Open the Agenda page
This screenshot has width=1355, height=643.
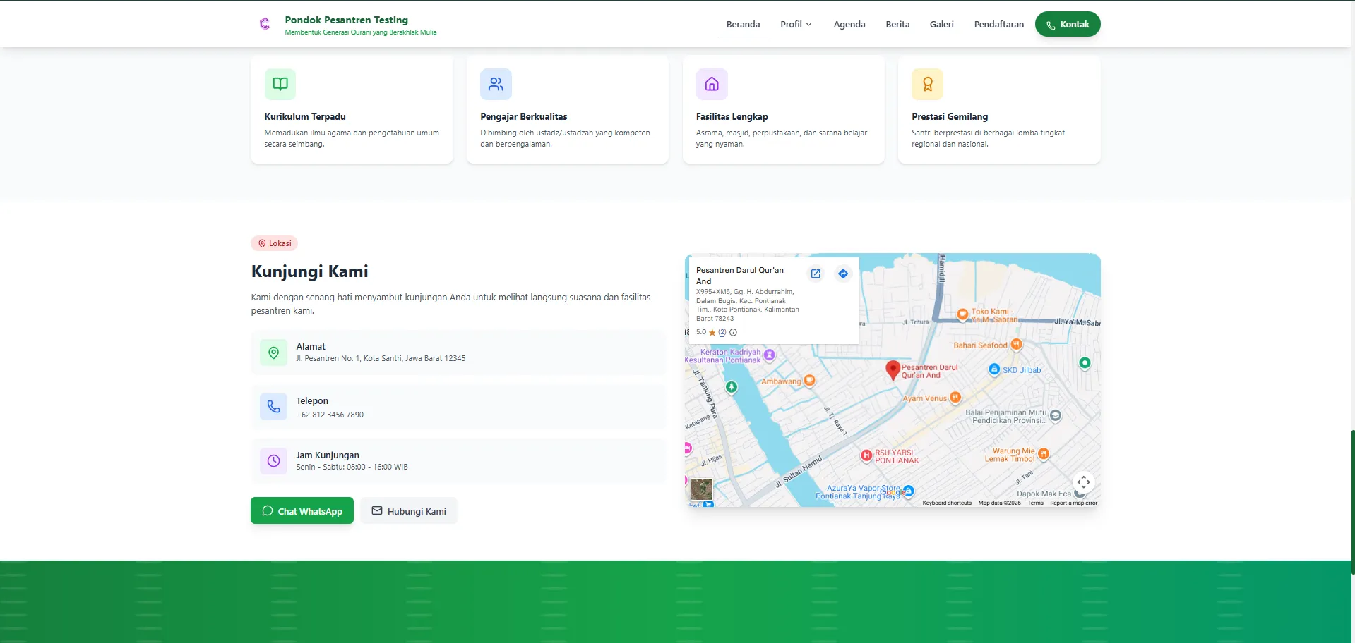(x=849, y=25)
